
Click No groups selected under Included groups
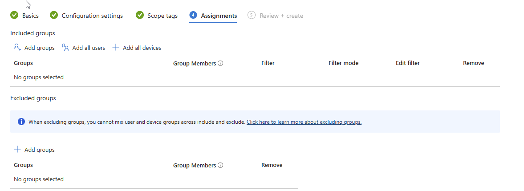(39, 77)
